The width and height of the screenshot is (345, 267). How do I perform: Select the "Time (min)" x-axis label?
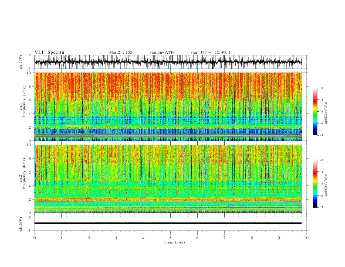174,242
